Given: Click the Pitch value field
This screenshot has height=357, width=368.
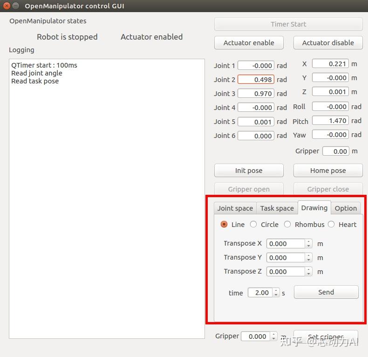Looking at the screenshot, I should [x=330, y=121].
